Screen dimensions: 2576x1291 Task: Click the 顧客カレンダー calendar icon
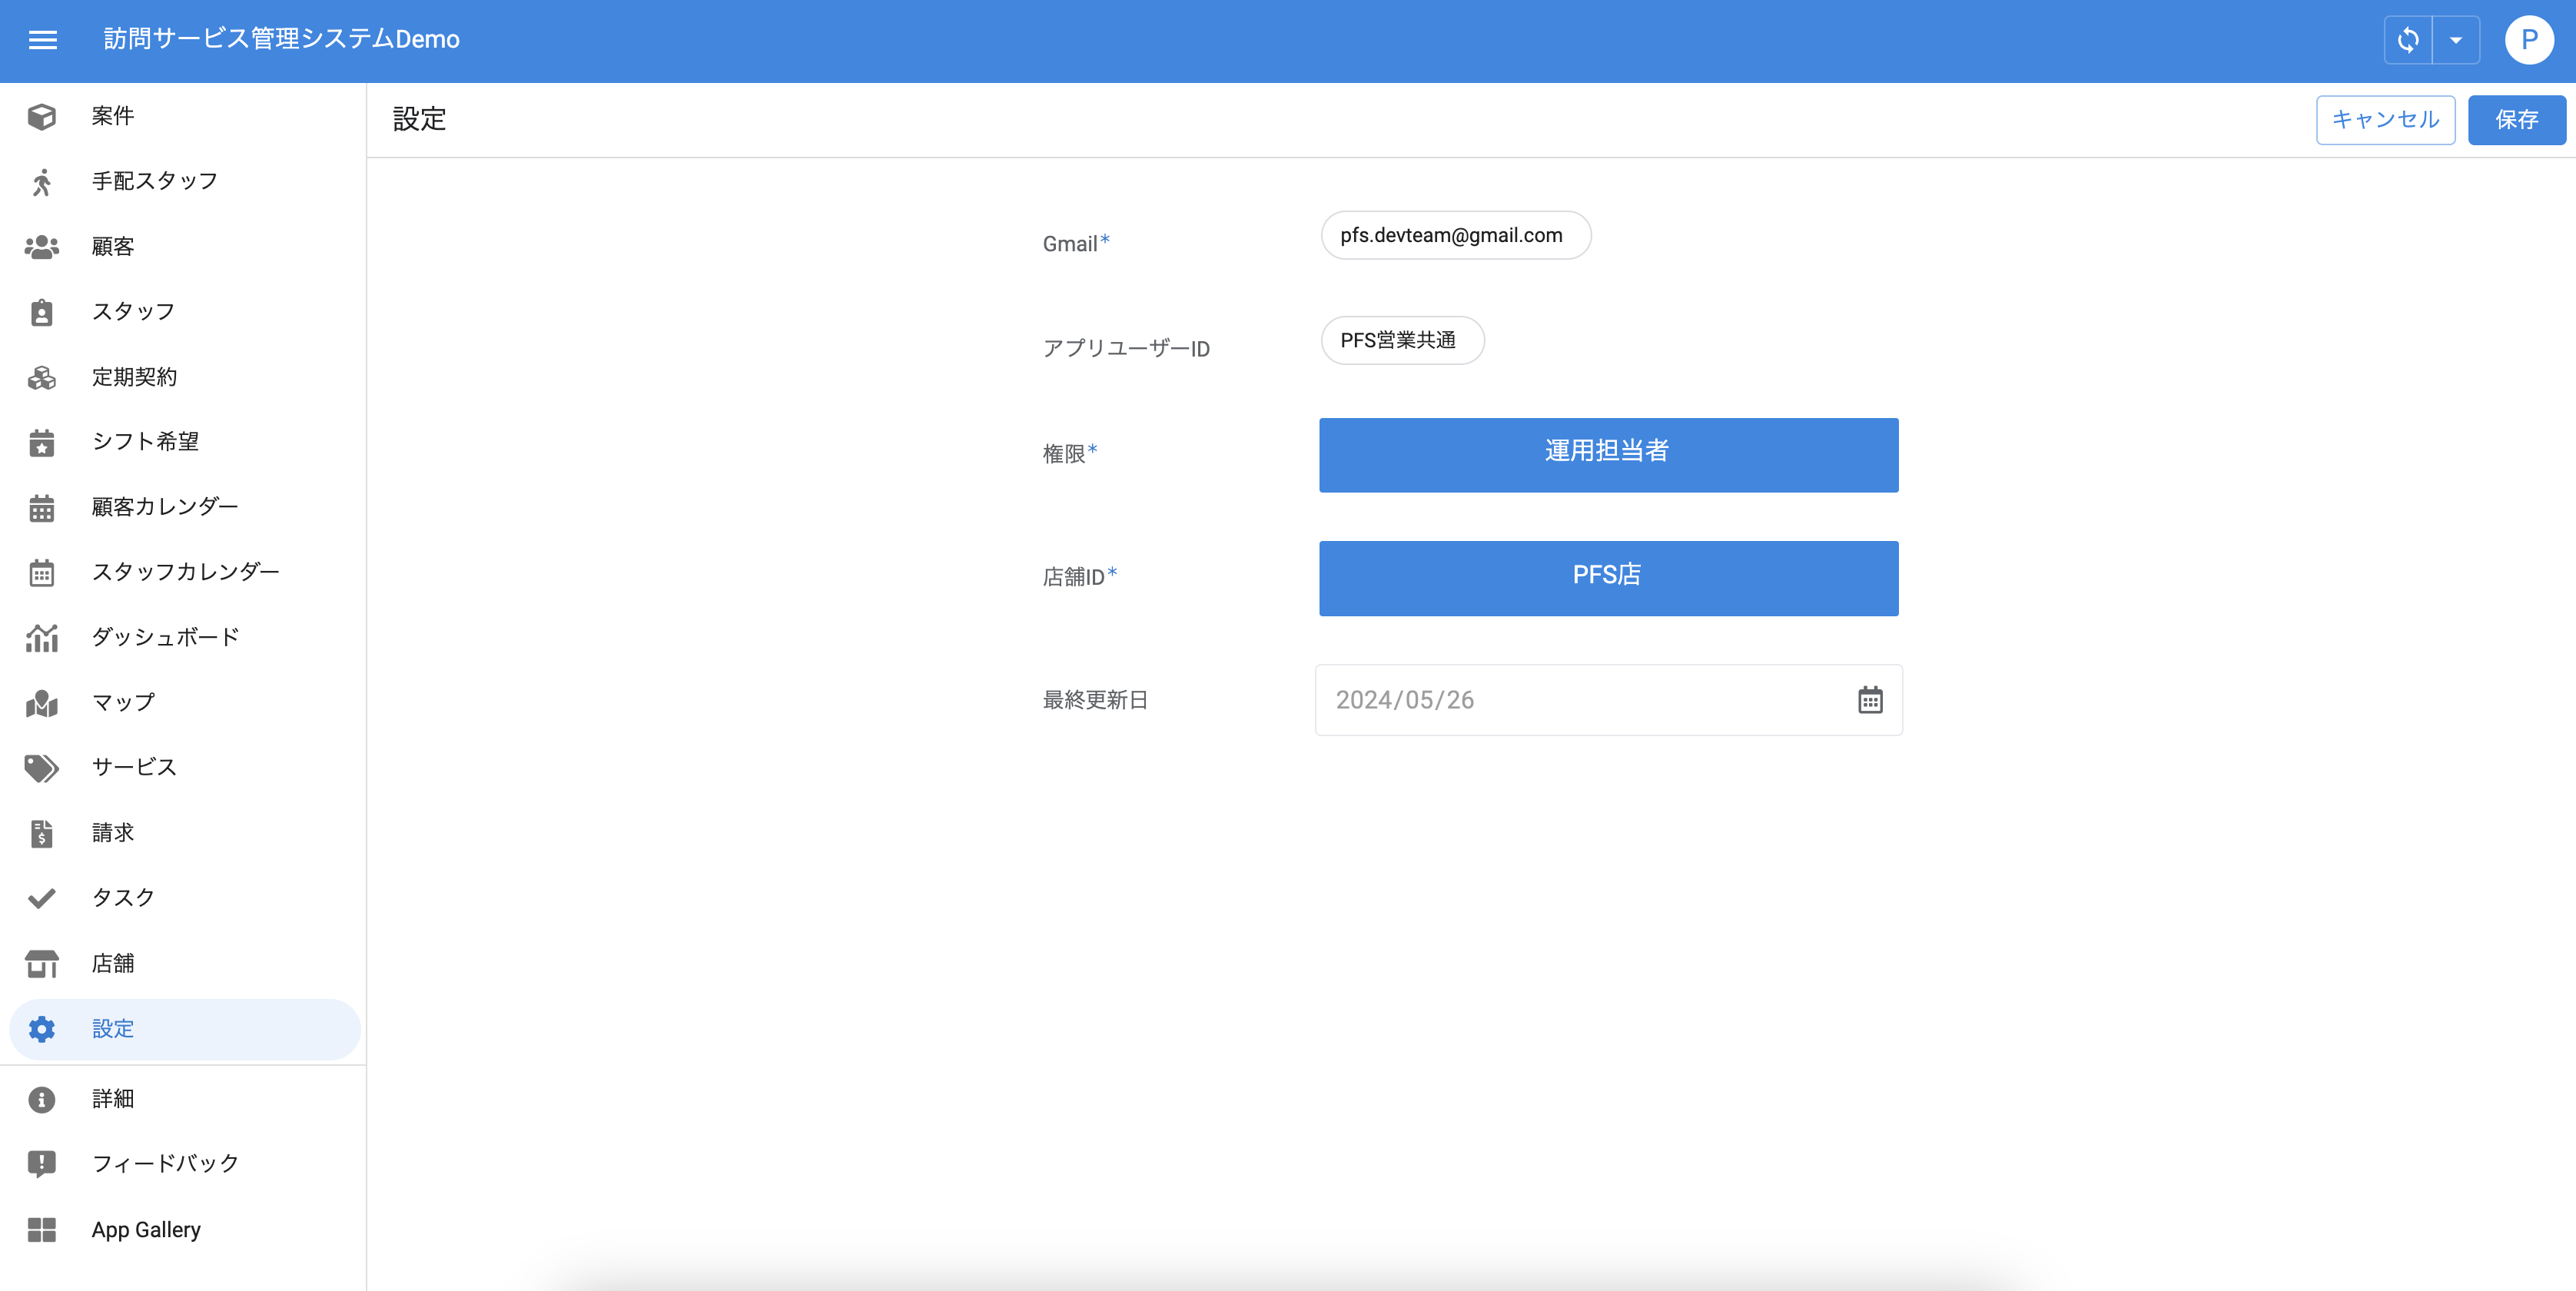(x=42, y=508)
